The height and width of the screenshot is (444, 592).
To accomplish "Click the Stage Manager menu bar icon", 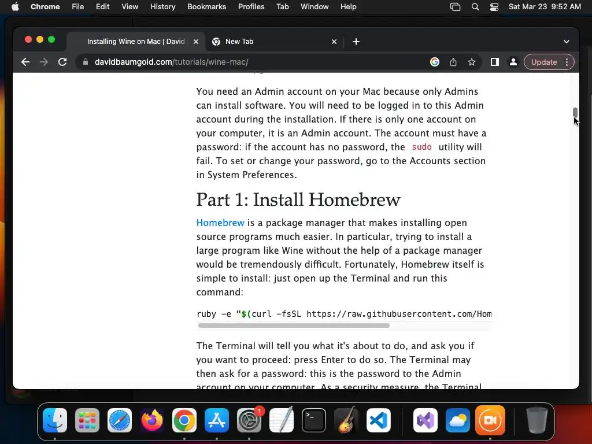I will pos(456,7).
